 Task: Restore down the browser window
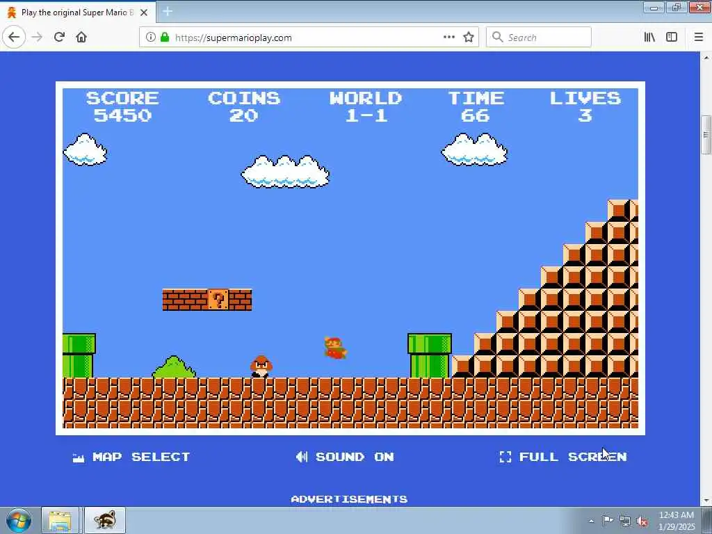(x=677, y=7)
